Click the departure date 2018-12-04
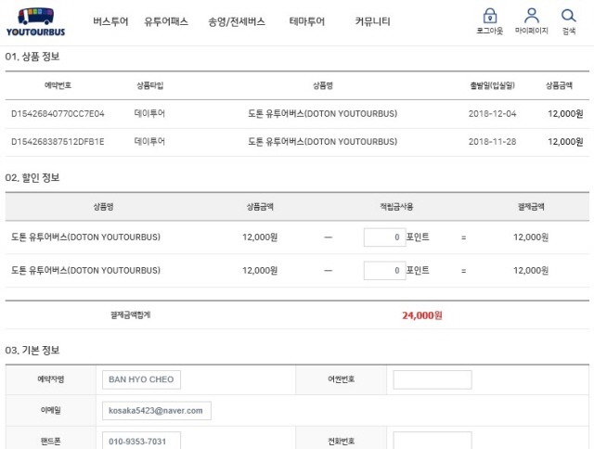 (492, 113)
